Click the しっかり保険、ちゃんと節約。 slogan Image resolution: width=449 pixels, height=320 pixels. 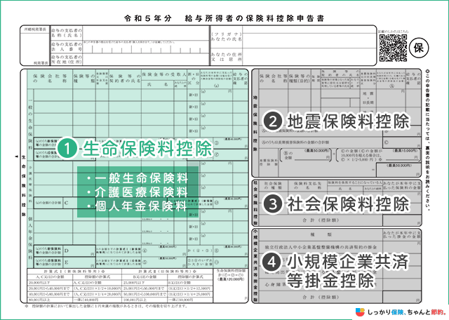click(407, 312)
